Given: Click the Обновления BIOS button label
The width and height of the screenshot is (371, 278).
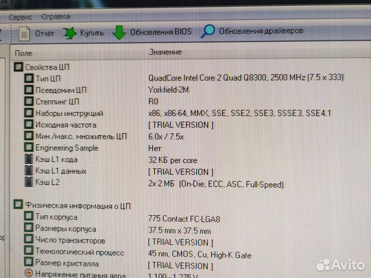Looking at the screenshot, I should click(160, 32).
